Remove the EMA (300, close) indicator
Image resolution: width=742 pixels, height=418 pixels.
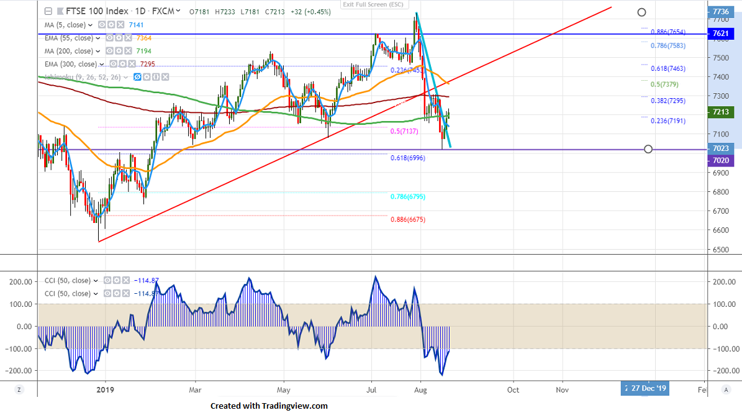[132, 64]
